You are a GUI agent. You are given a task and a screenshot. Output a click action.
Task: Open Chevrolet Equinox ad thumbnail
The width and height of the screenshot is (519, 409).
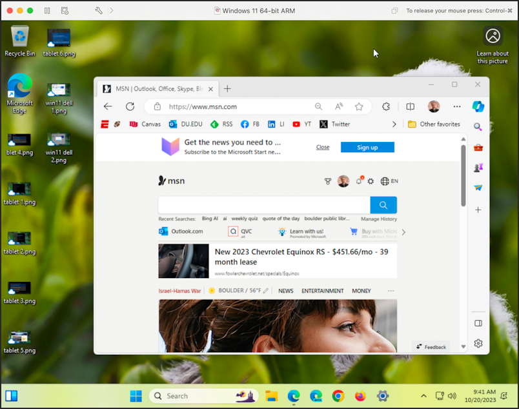(x=184, y=261)
